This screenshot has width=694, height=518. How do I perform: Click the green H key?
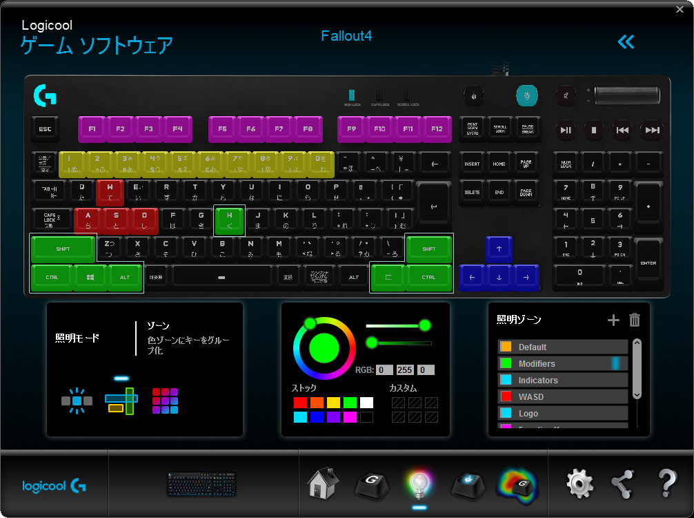[229, 220]
